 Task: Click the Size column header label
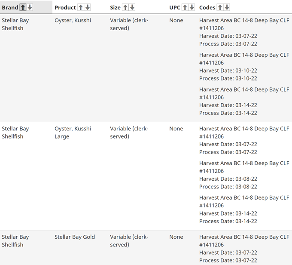point(115,7)
